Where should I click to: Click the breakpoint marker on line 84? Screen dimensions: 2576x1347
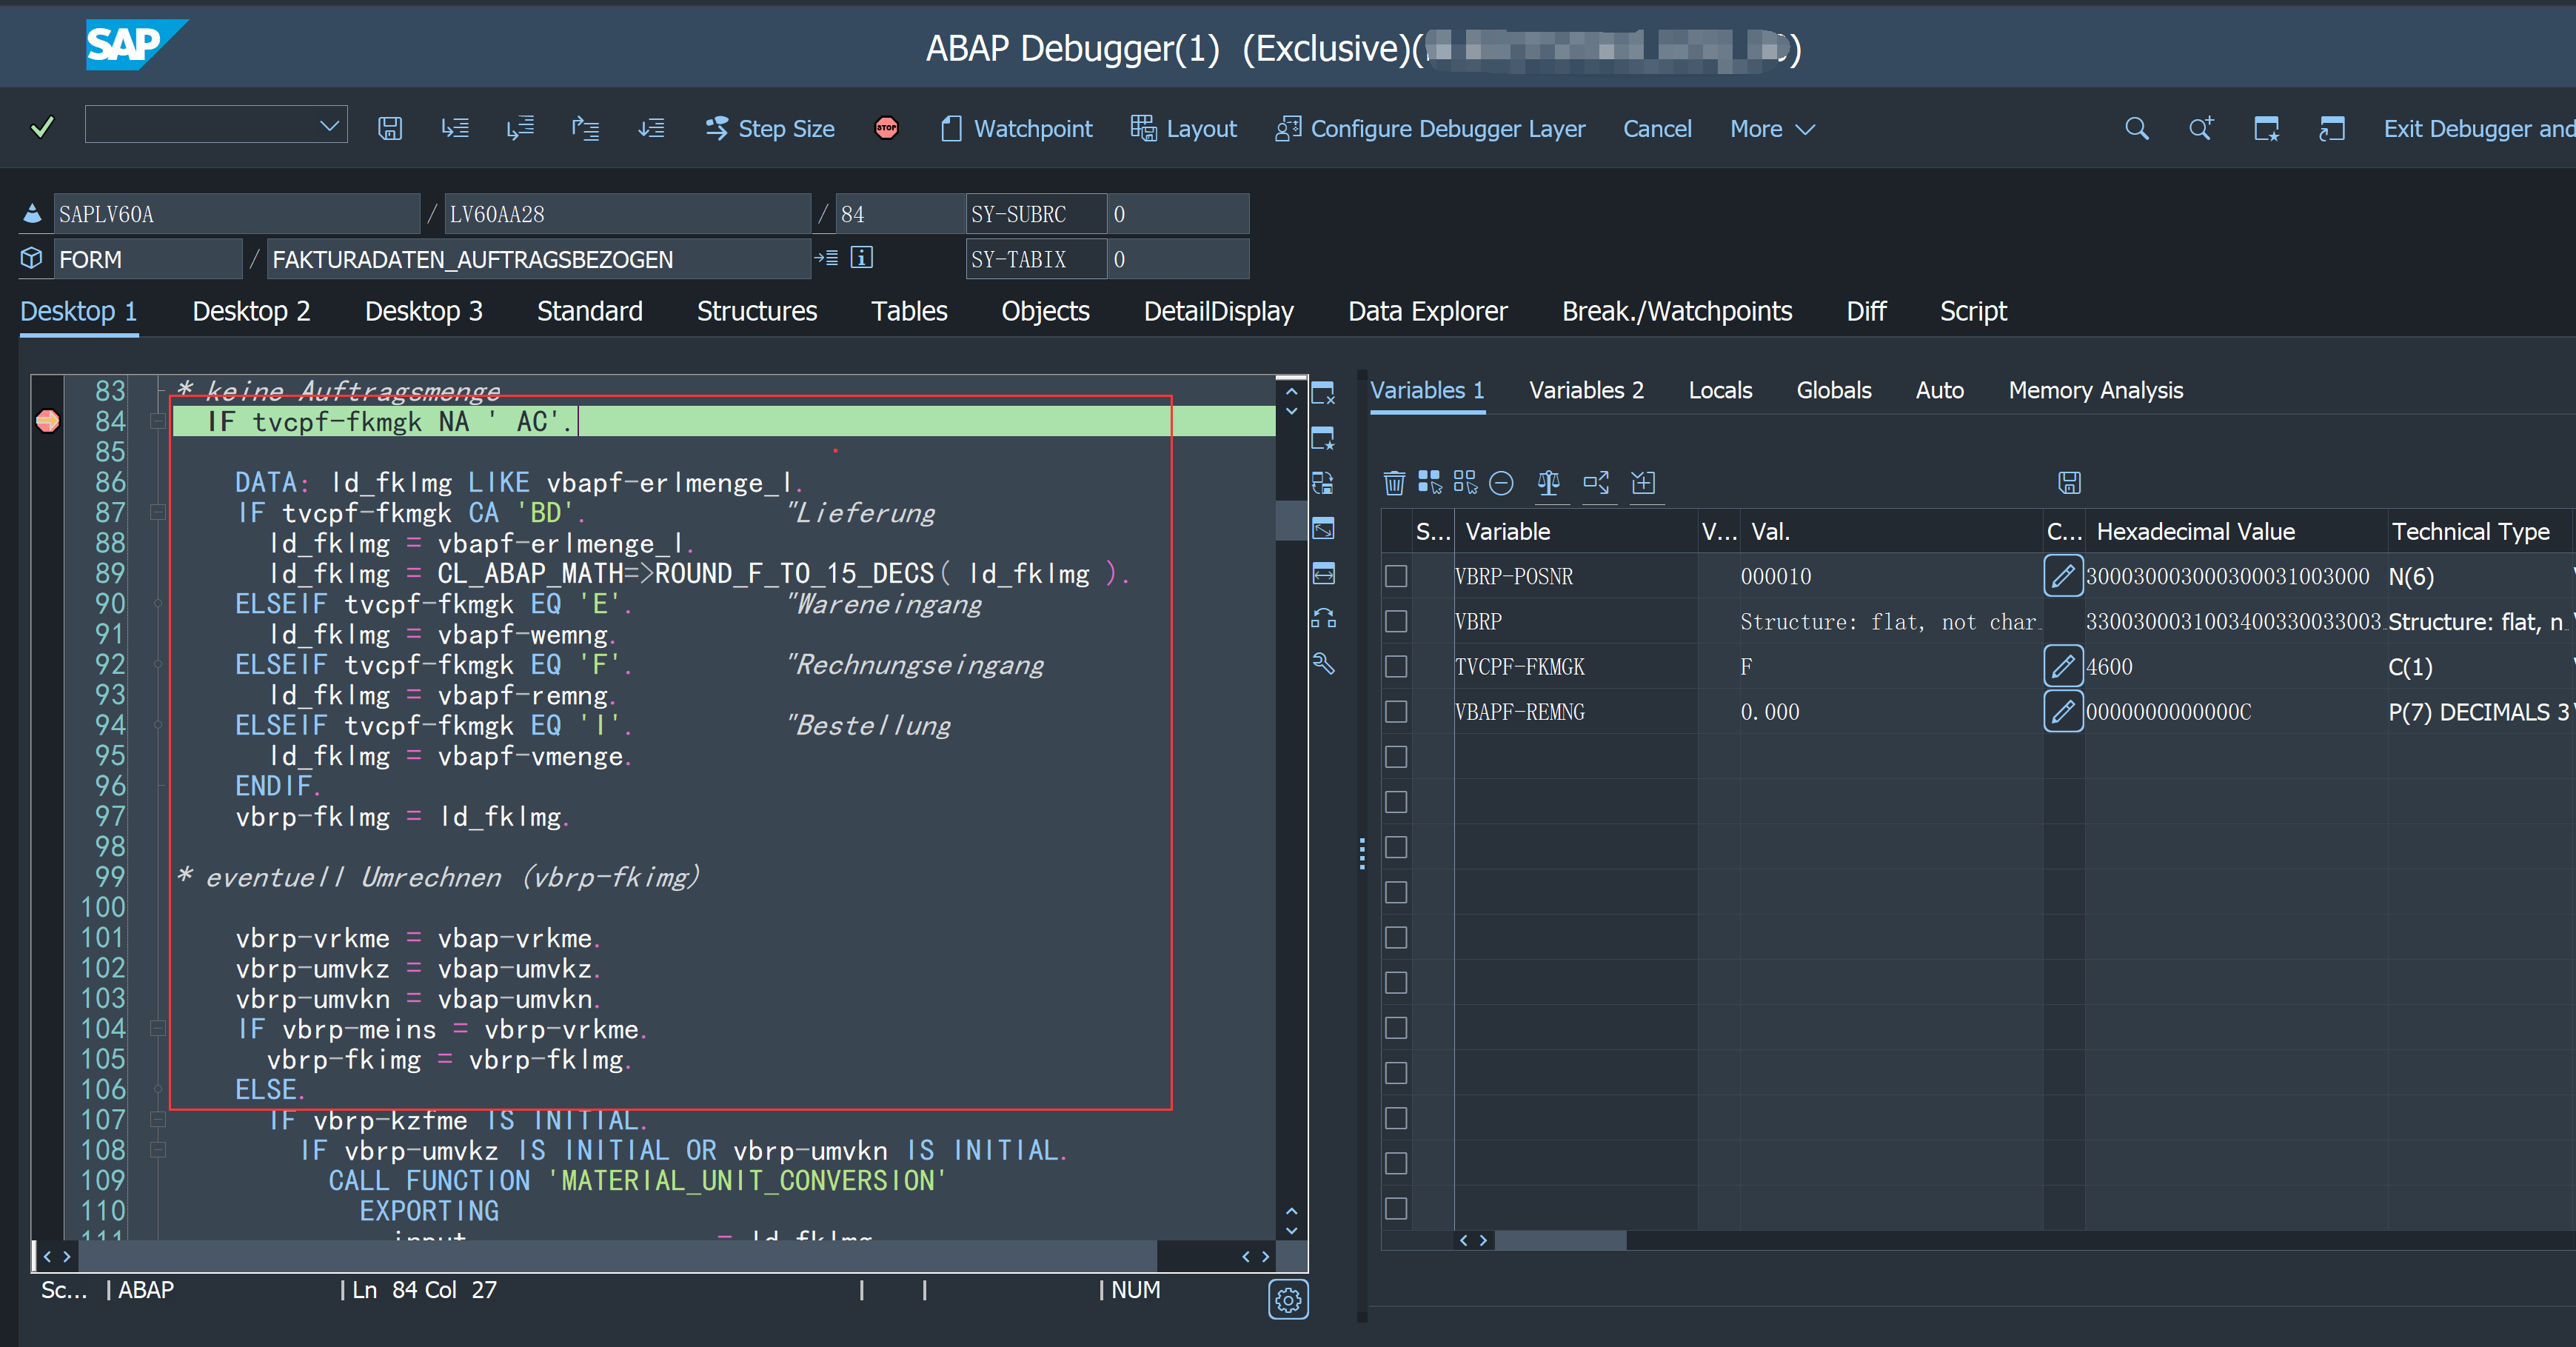coord(47,421)
